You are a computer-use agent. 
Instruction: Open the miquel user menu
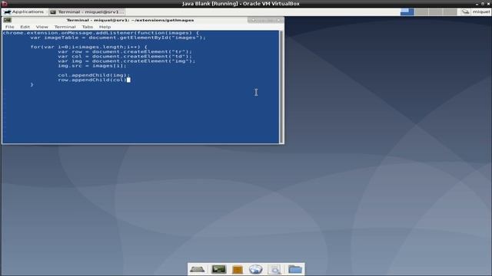point(481,12)
